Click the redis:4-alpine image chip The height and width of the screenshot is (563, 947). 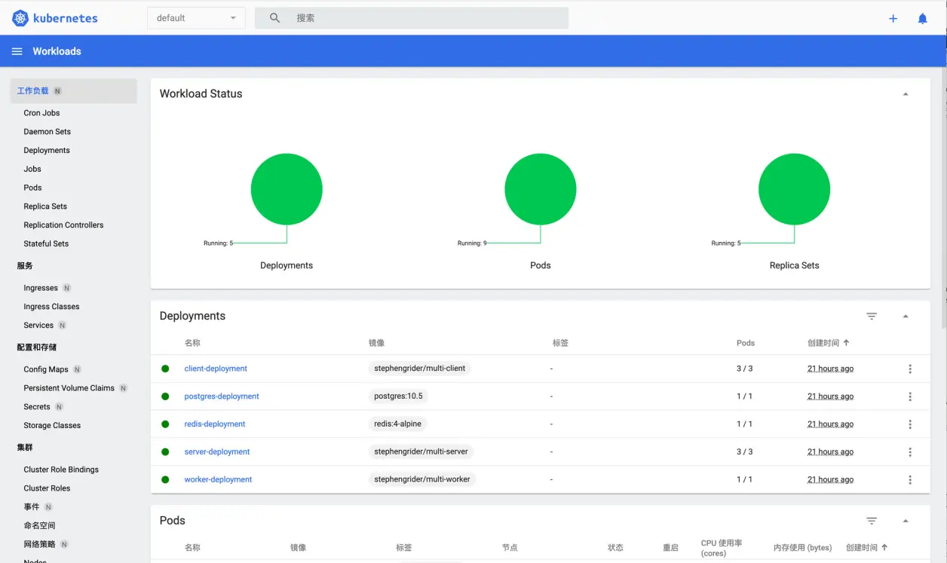coord(397,424)
